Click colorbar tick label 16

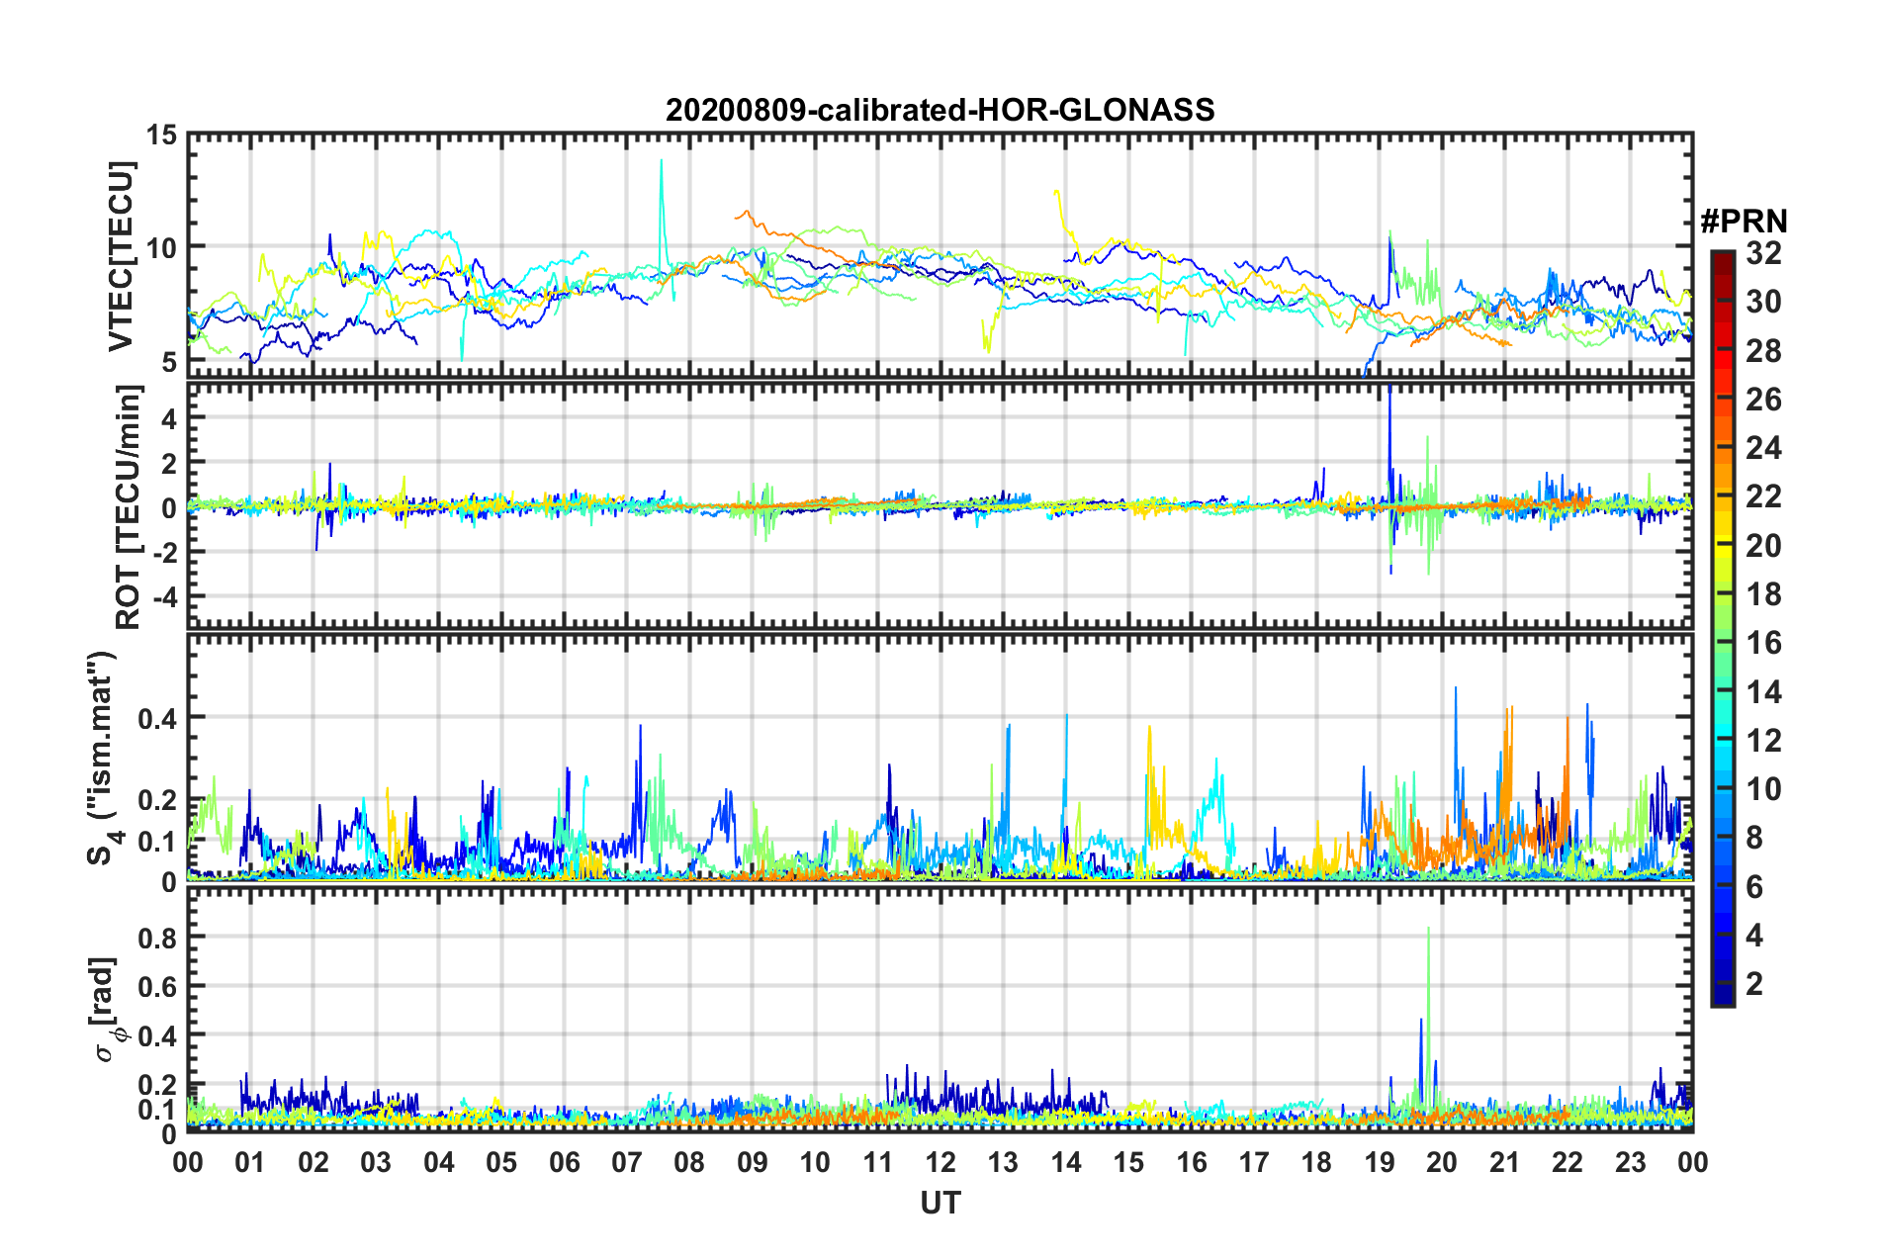pos(1763,643)
